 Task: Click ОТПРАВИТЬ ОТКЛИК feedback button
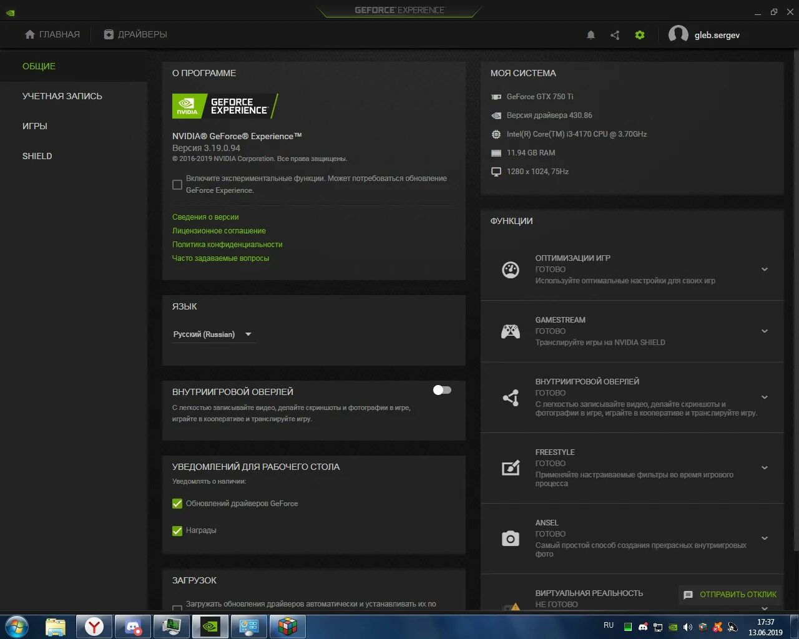(730, 595)
